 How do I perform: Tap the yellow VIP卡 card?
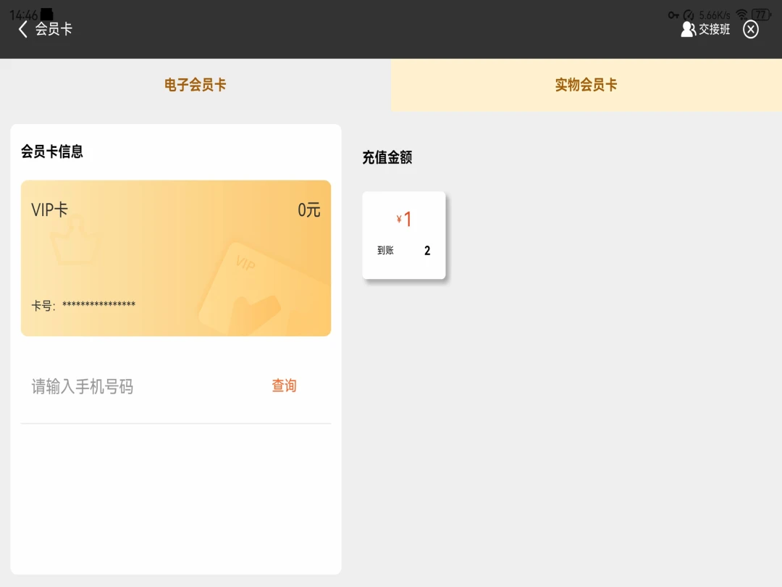coord(175,258)
